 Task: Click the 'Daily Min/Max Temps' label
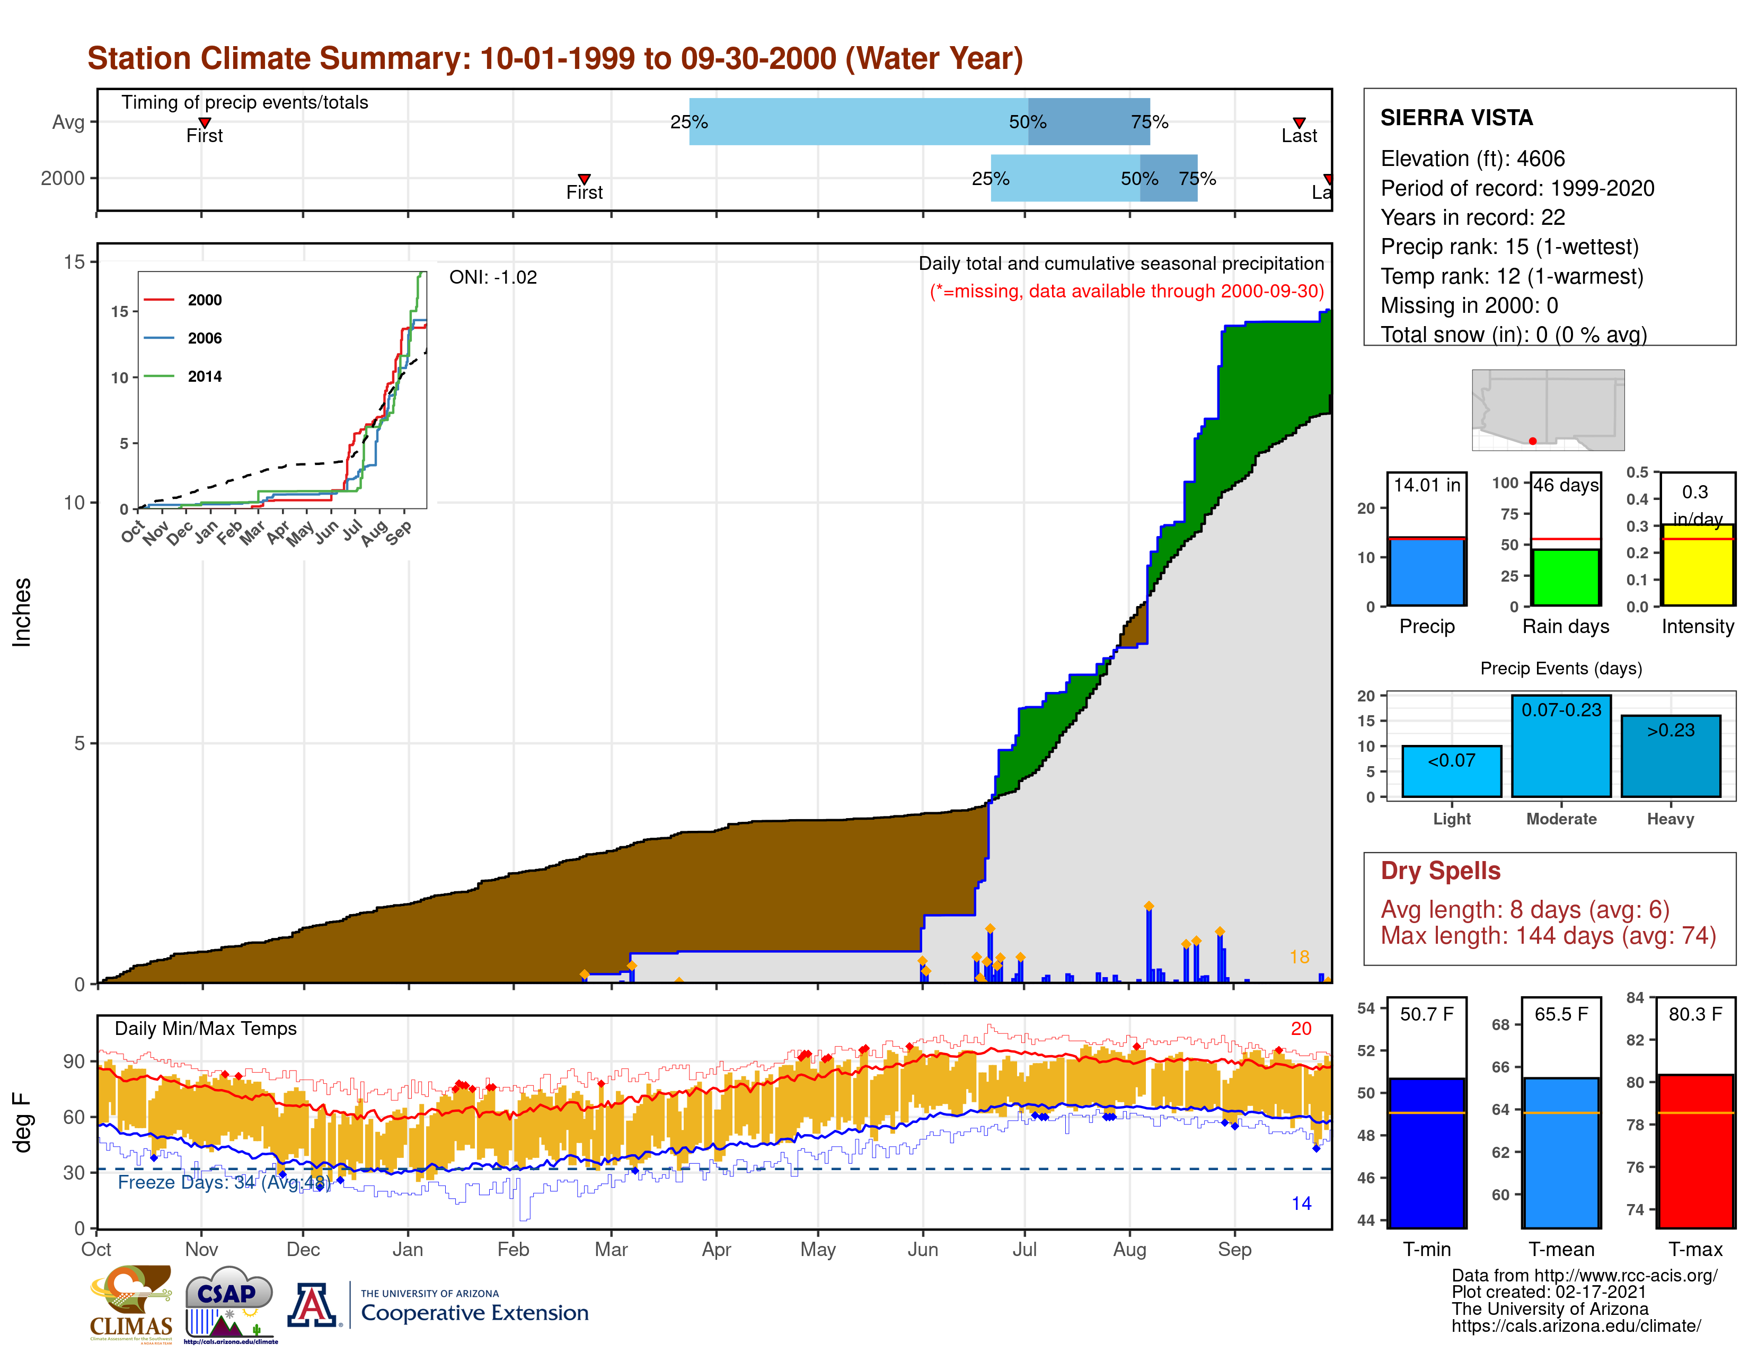pos(206,1029)
